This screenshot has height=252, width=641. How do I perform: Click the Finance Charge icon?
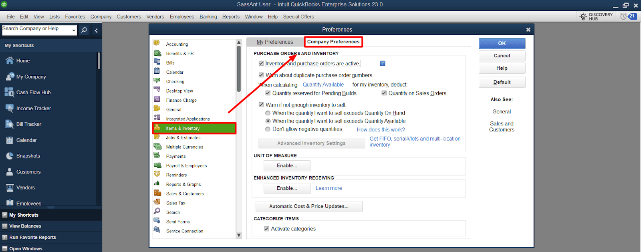[x=157, y=99]
